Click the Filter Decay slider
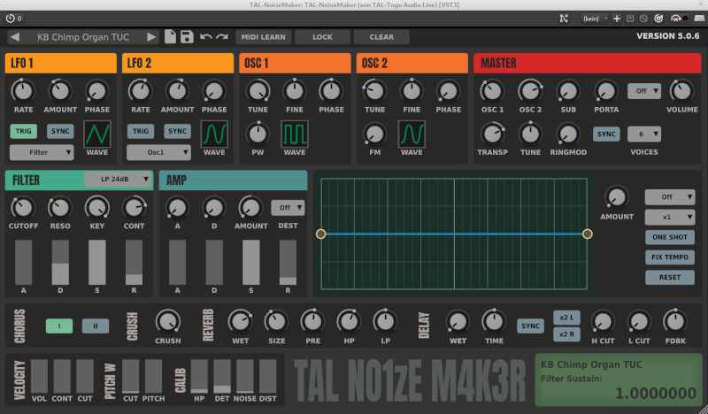This screenshot has height=414, width=708. (60, 263)
